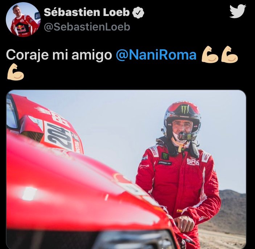Click the Twitter bird logo

[x=238, y=11]
